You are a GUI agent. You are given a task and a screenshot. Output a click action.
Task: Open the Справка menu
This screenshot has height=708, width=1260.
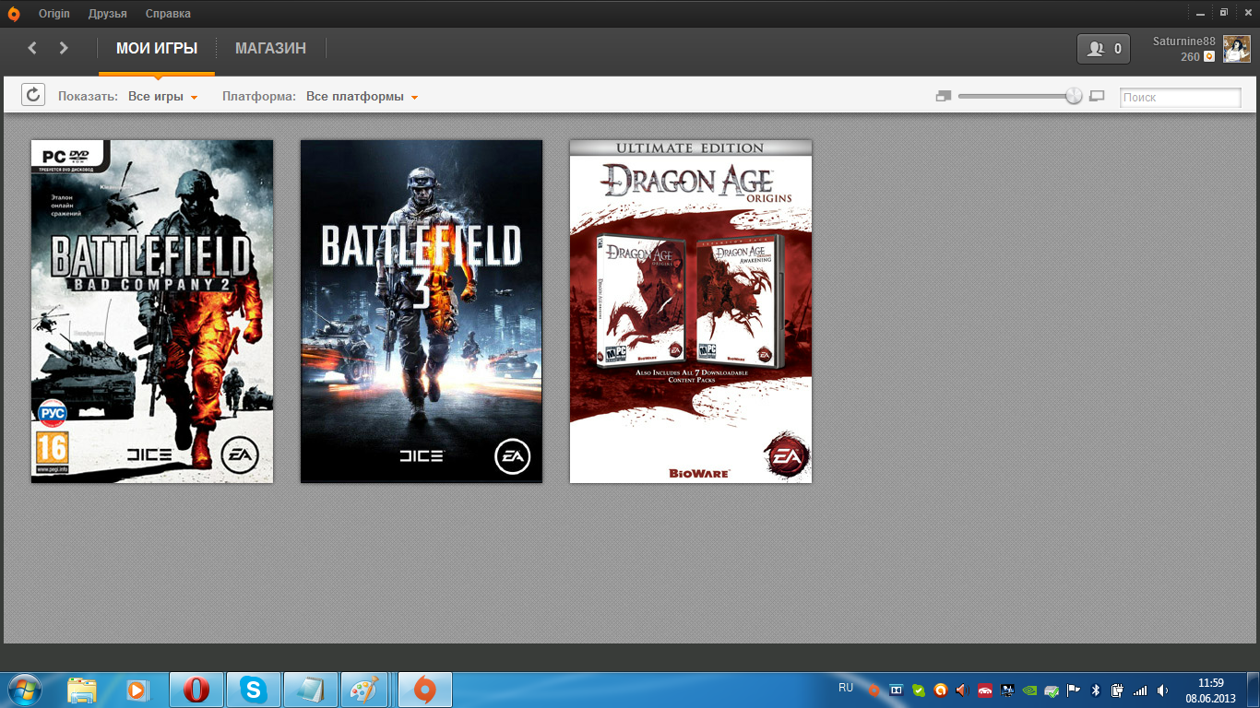tap(168, 14)
